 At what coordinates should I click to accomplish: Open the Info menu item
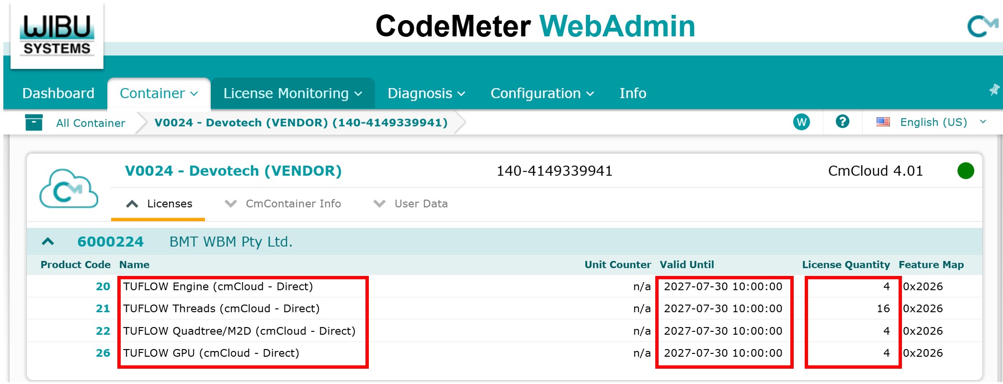633,93
